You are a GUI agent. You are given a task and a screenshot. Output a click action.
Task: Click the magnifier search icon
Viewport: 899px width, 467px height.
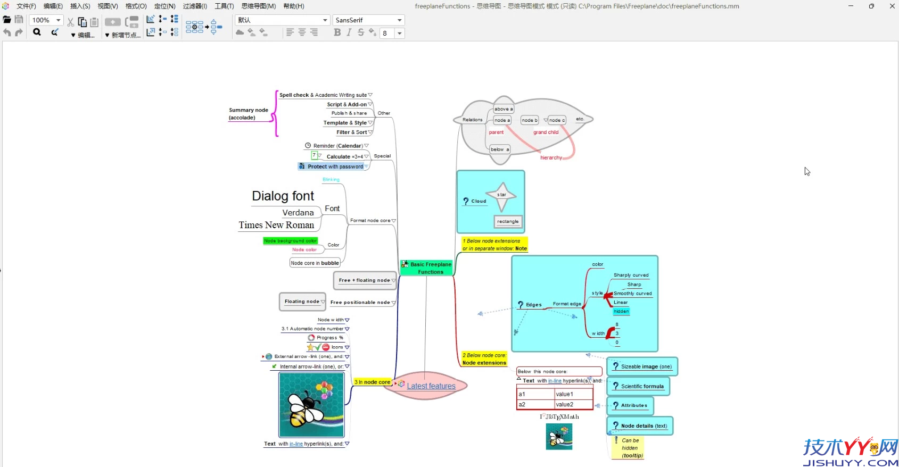tap(37, 32)
